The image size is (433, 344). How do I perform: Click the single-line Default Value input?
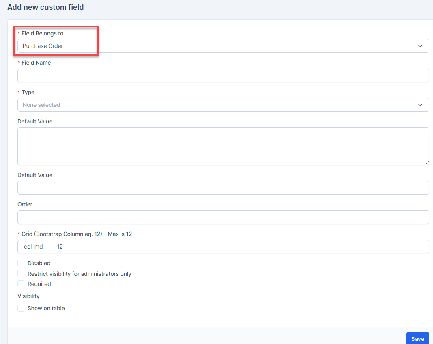(223, 188)
